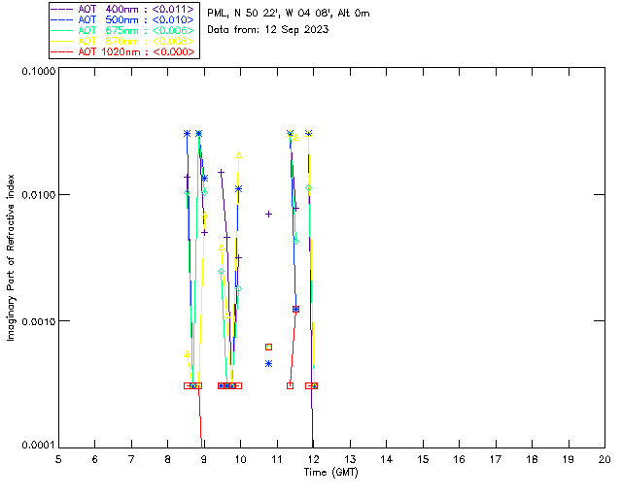Viewport: 622px width, 497px height.
Task: Click the x-axis tick label '18'
Action: tap(532, 459)
